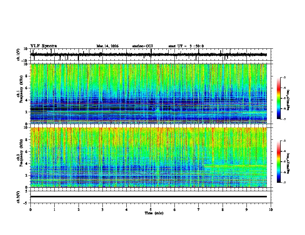This screenshot has width=305, height=235.
Task: Click the time axis tick label '1'
Action: tap(54, 210)
